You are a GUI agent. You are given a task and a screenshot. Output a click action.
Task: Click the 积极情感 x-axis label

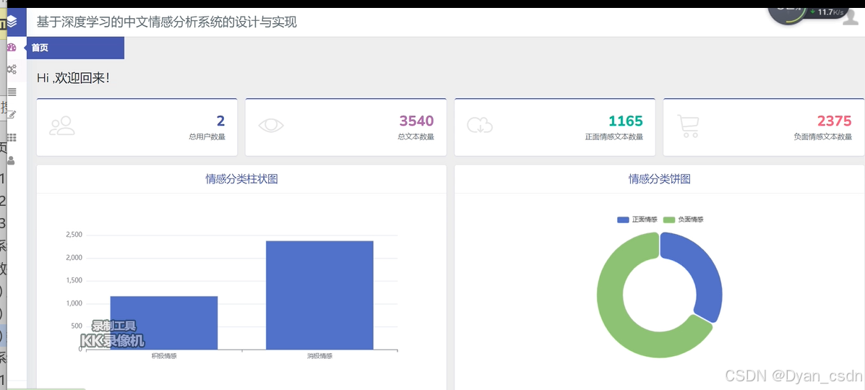coord(164,356)
